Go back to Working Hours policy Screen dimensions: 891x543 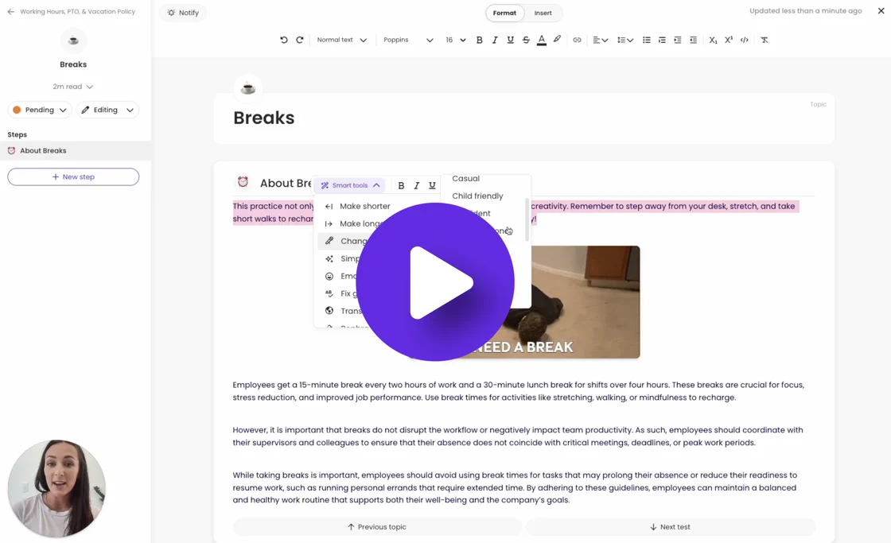coord(72,11)
